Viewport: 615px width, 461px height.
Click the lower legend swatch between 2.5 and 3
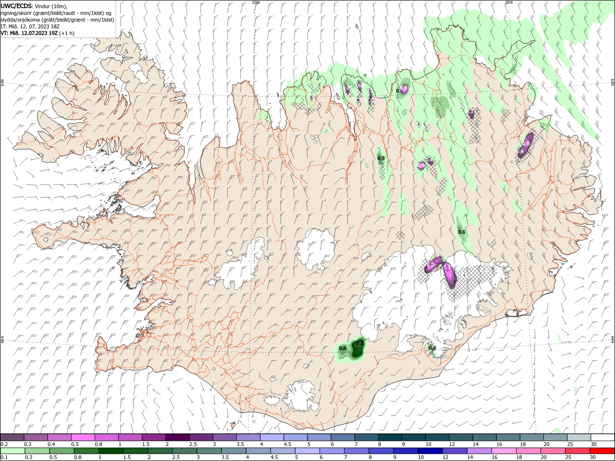[x=184, y=451]
